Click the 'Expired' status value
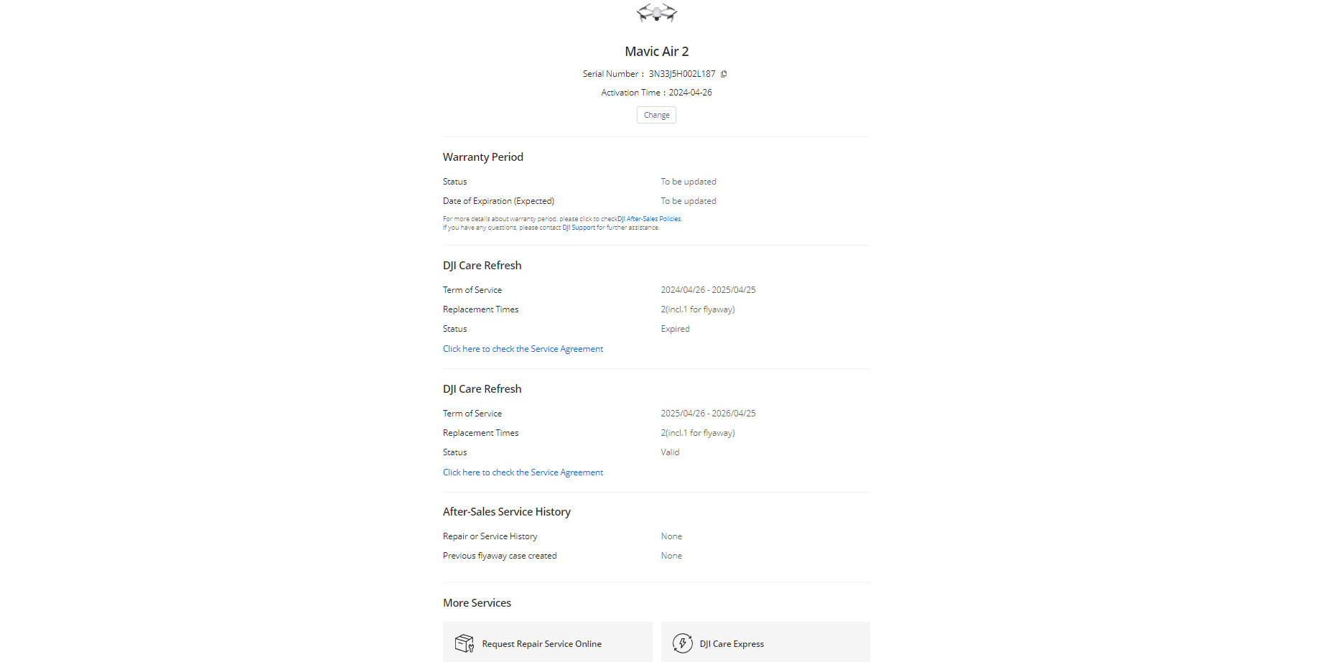This screenshot has height=662, width=1339. point(675,329)
